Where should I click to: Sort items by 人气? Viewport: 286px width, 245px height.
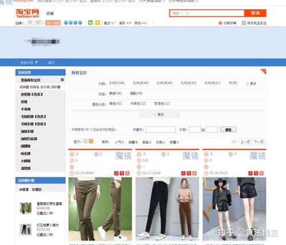click(x=120, y=142)
